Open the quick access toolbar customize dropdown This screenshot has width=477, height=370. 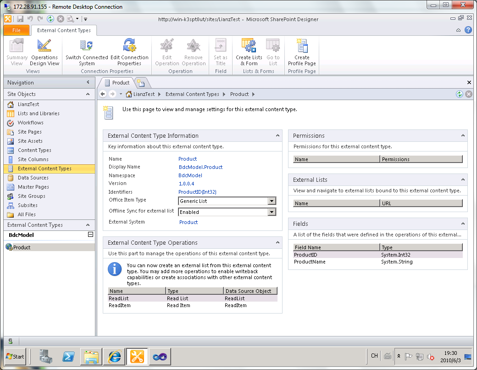[x=85, y=19]
